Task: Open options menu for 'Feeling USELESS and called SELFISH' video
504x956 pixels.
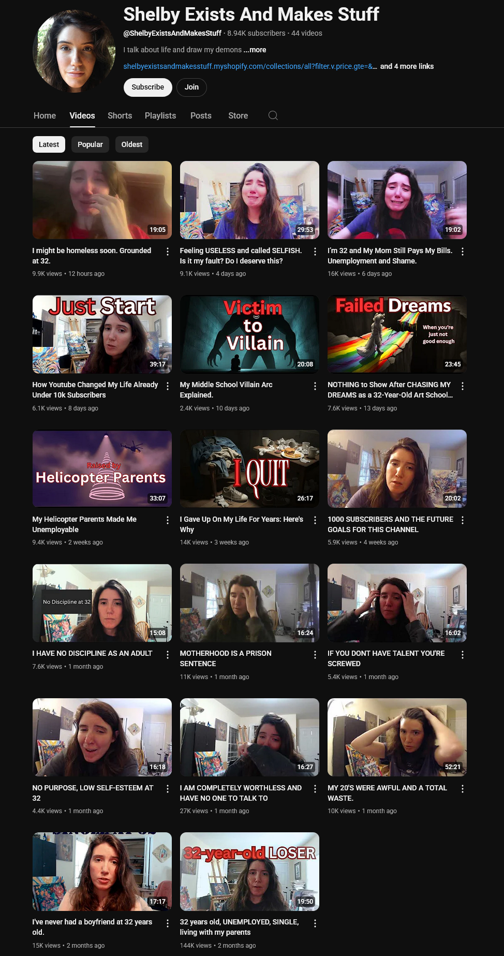Action: pos(315,251)
